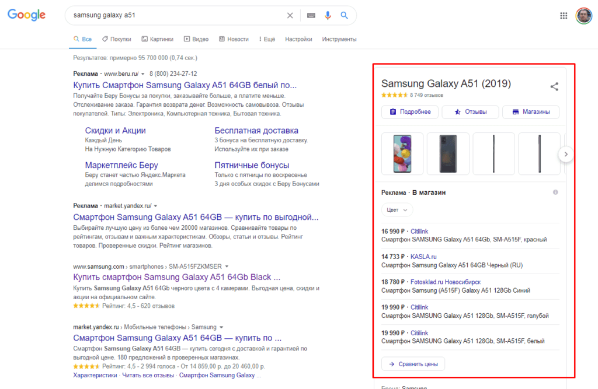Open the Отзывы button in product panel
Image resolution: width=598 pixels, height=389 pixels.
coord(470,112)
